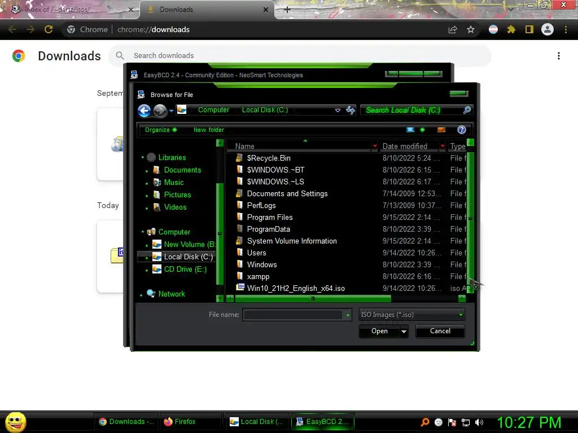
Task: Click the start button smiley face icon
Action: [15, 422]
